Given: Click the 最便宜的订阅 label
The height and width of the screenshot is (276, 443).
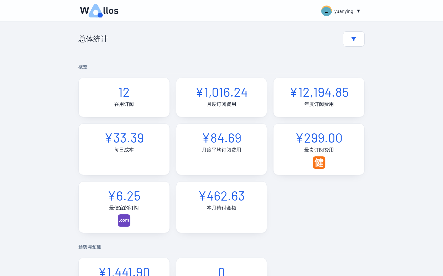Looking at the screenshot, I should coord(124,208).
